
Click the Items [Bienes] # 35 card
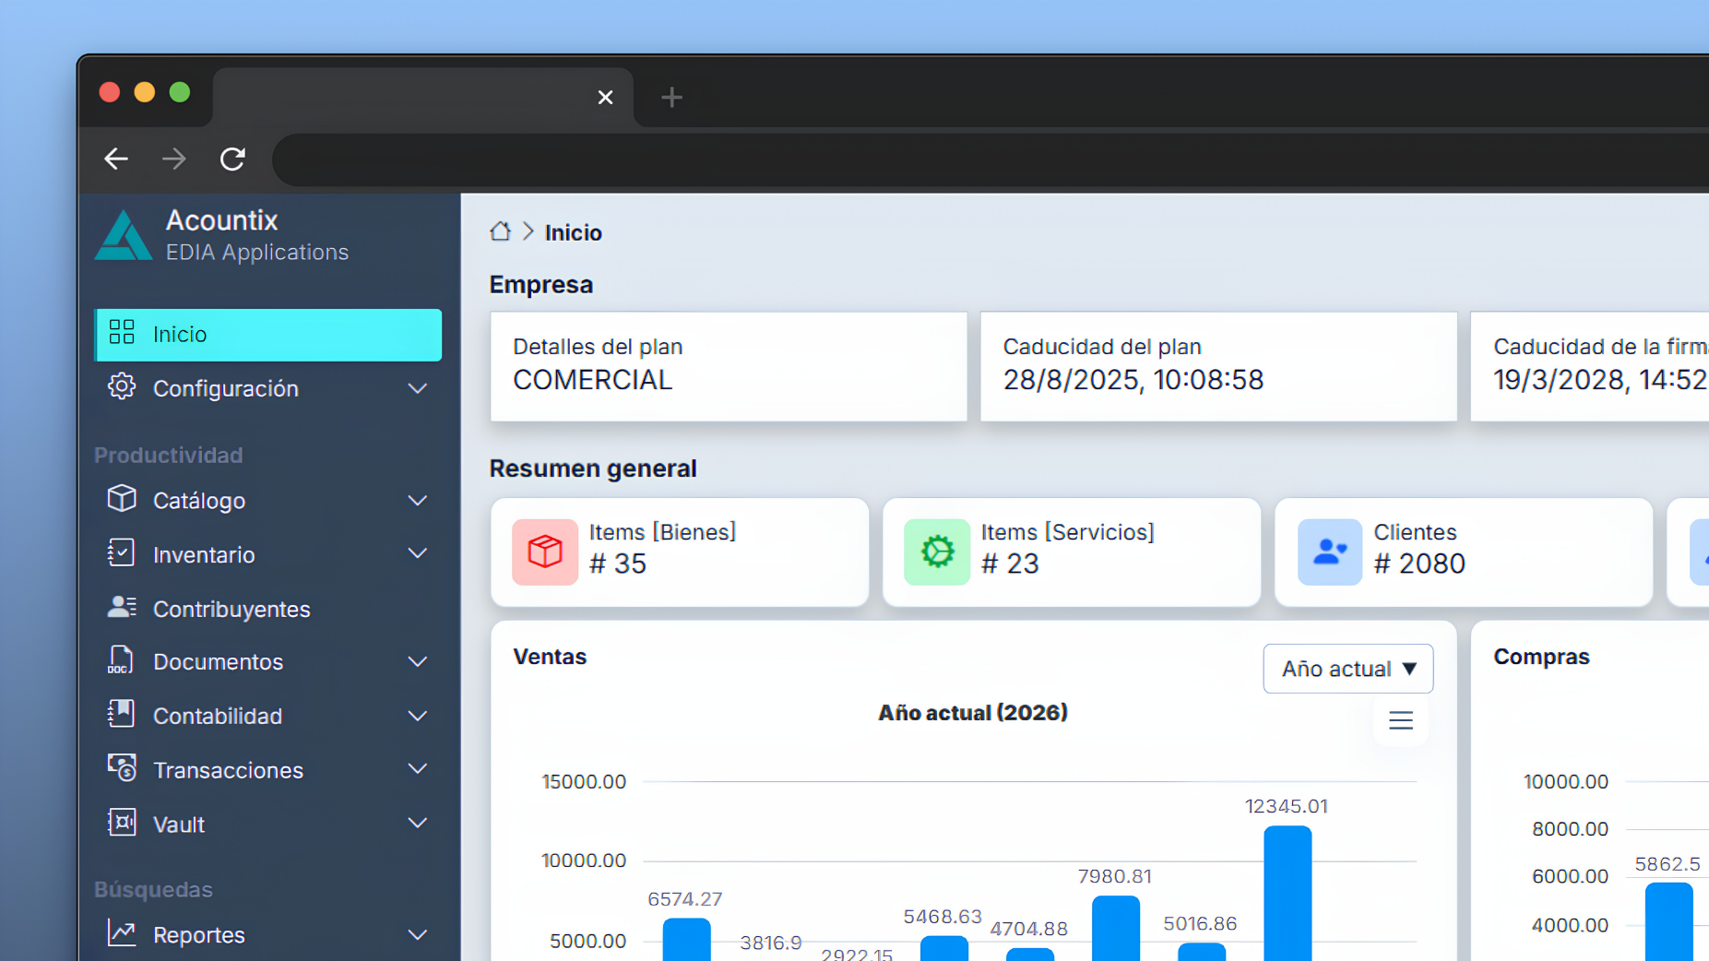point(680,552)
